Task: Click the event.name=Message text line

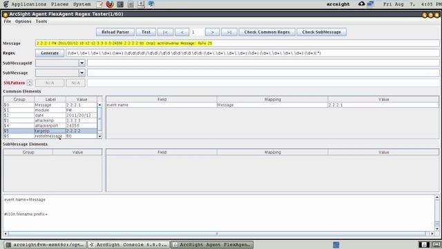Action: (25, 200)
